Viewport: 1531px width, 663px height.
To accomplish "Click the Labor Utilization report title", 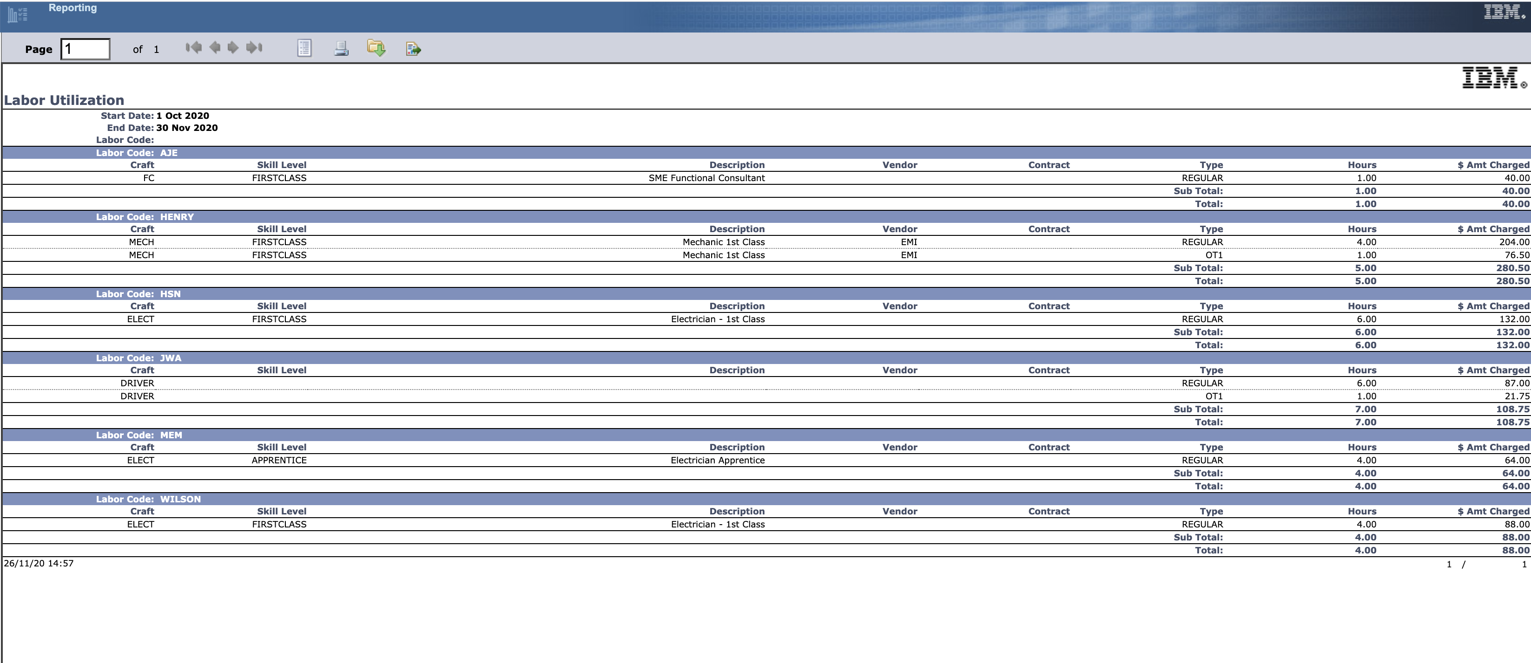I will coord(64,100).
